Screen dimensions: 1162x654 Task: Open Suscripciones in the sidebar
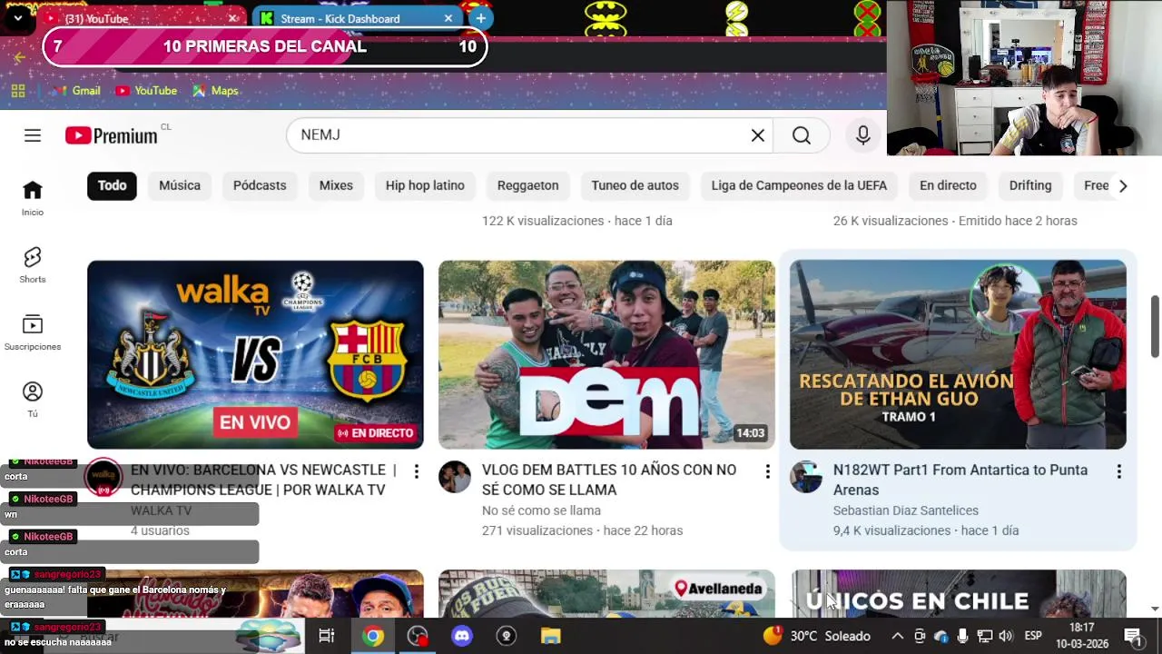[x=33, y=332]
